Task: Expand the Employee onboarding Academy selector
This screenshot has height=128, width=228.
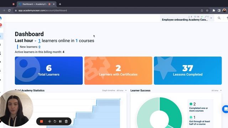Action: click(187, 18)
